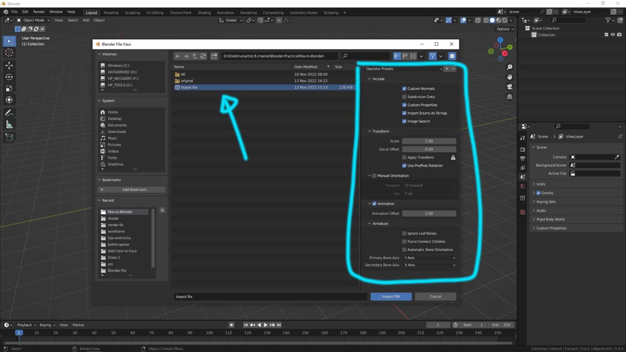This screenshot has height=352, width=626.
Task: Open the Add menu in viewport header
Action: point(86,20)
